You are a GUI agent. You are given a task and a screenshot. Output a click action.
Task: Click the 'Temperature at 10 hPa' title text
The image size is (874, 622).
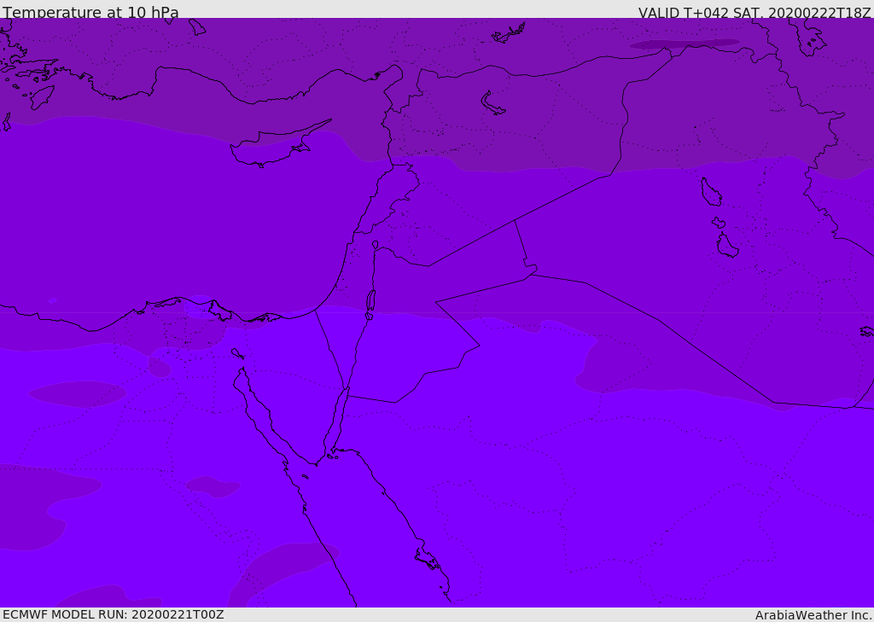(90, 12)
